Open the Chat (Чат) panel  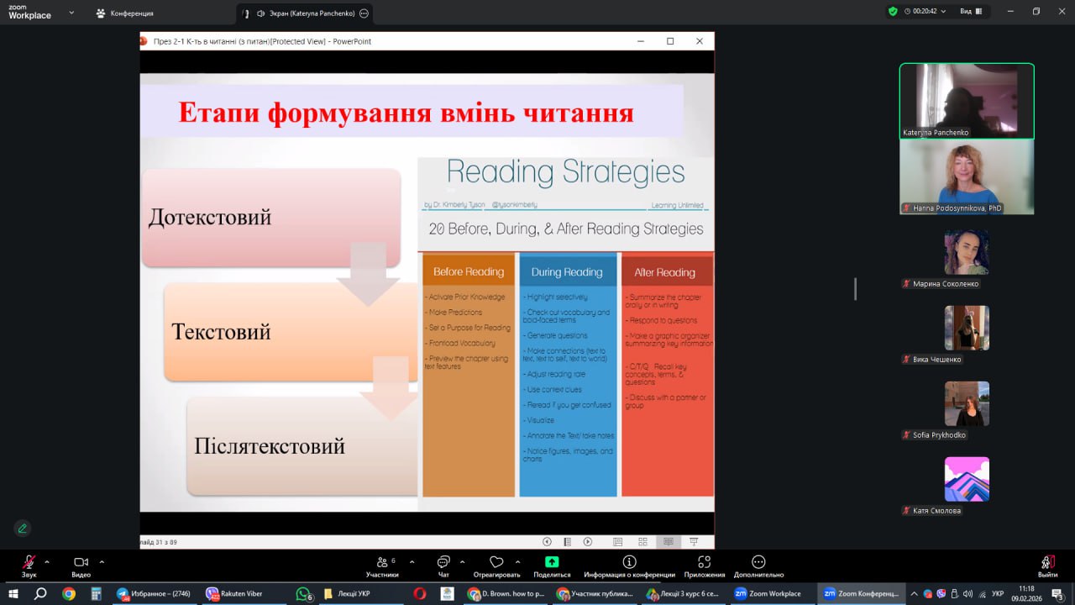point(443,566)
